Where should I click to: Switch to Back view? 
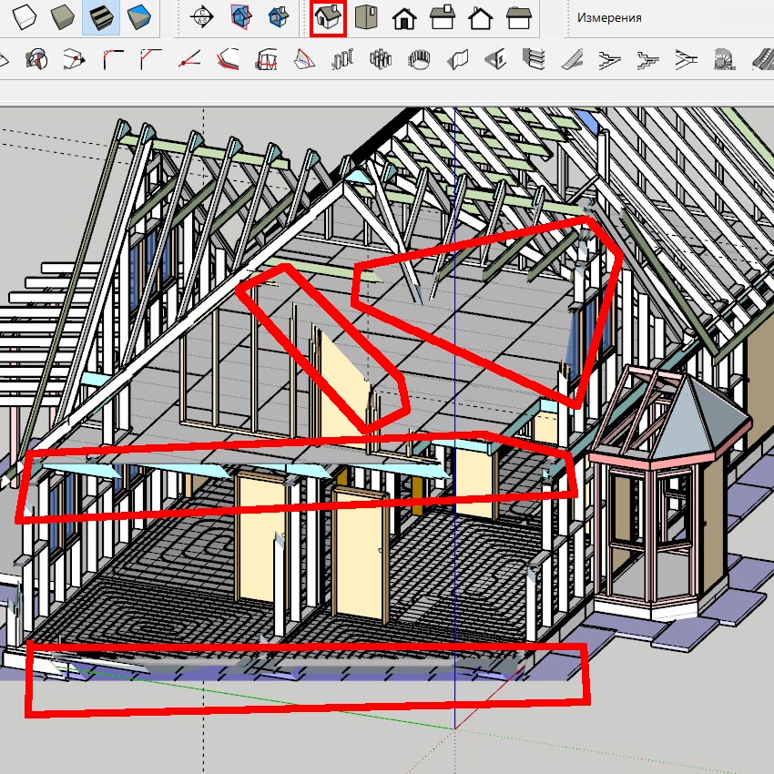tap(480, 19)
